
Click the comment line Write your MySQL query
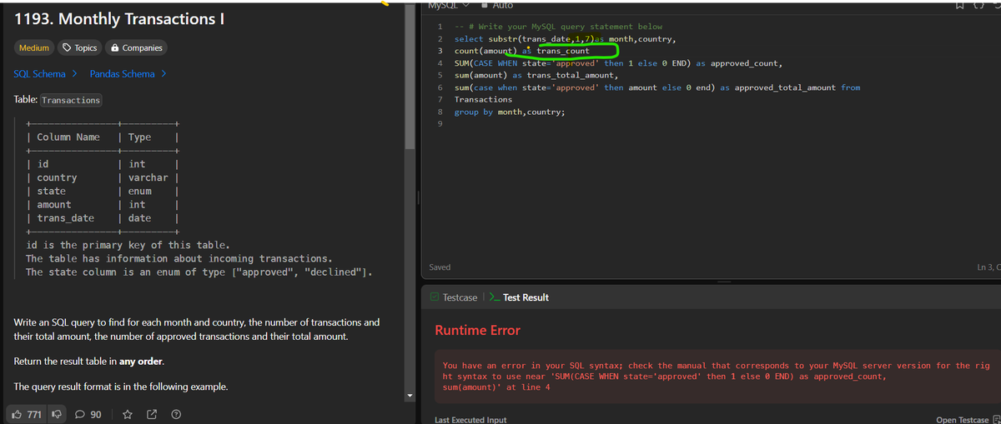coord(558,27)
